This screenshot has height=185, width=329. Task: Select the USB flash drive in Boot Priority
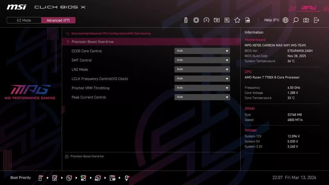(x=40, y=177)
